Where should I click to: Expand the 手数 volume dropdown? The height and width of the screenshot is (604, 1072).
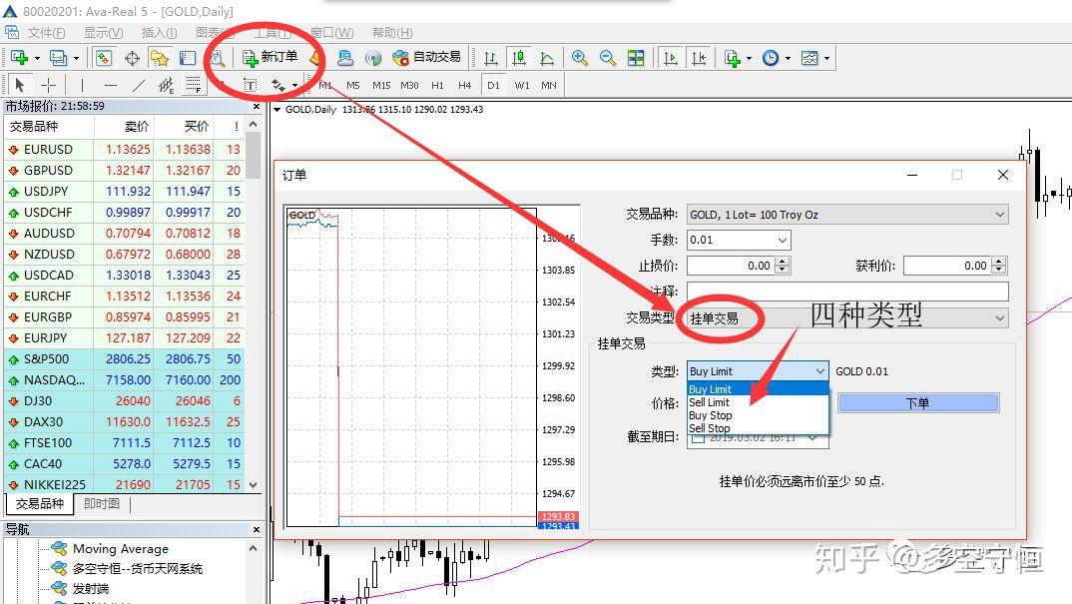click(x=783, y=240)
